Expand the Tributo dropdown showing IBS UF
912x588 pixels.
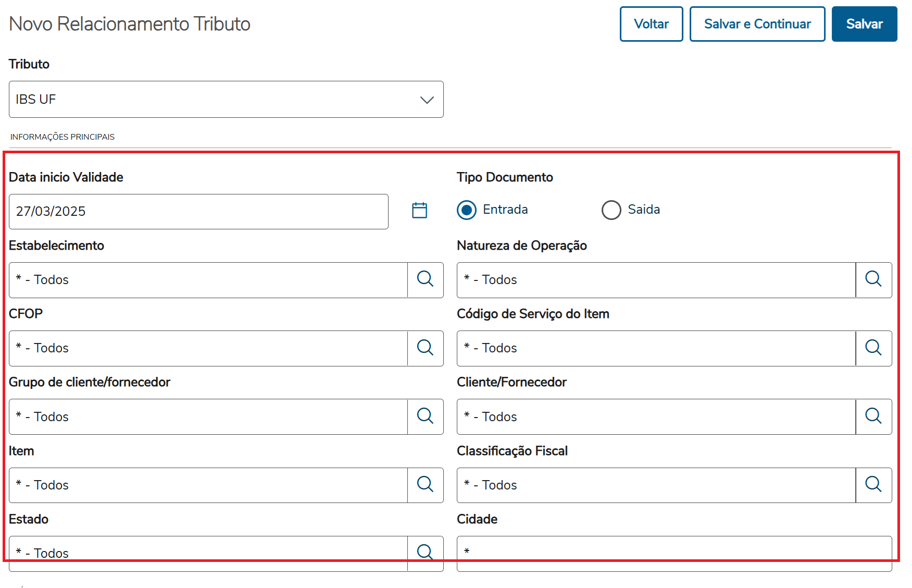click(x=226, y=100)
